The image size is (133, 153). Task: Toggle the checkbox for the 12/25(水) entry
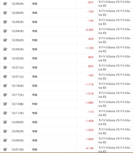(x=5, y=49)
